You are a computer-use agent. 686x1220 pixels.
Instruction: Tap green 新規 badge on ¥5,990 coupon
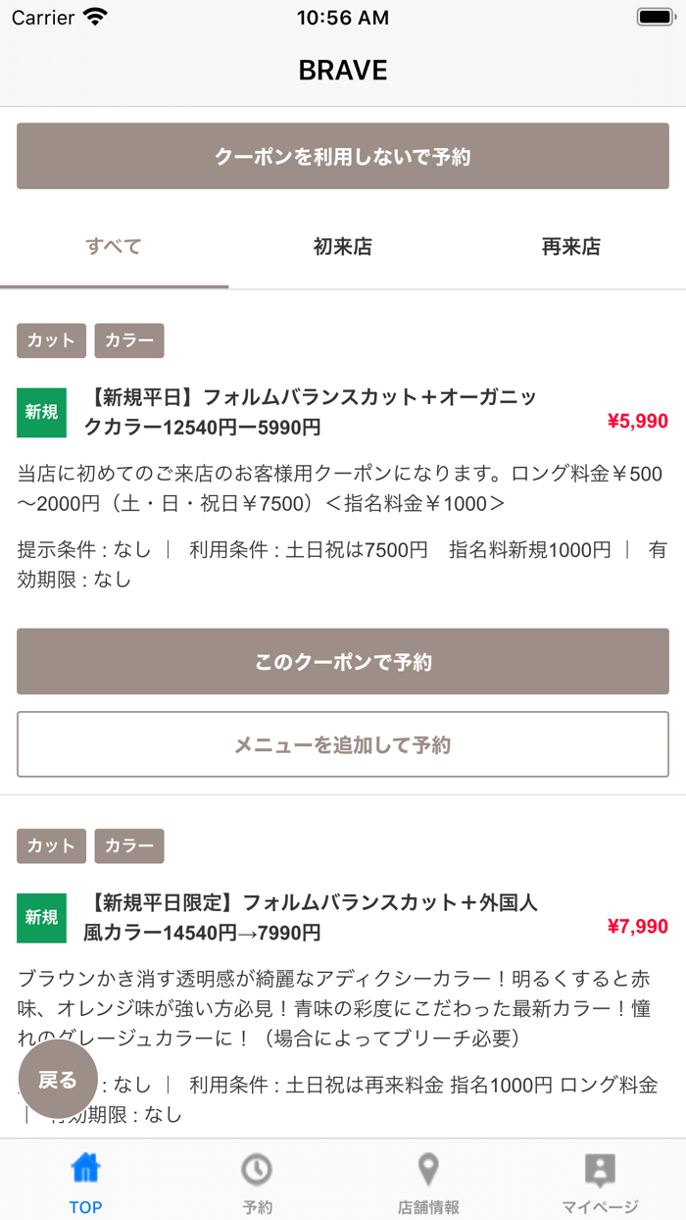coord(41,413)
